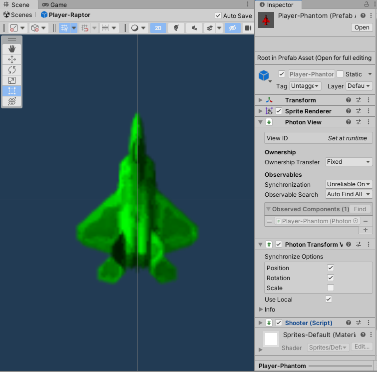Toggle grid snapping icon
Image resolution: width=377 pixels, height=372 pixels.
pos(85,28)
